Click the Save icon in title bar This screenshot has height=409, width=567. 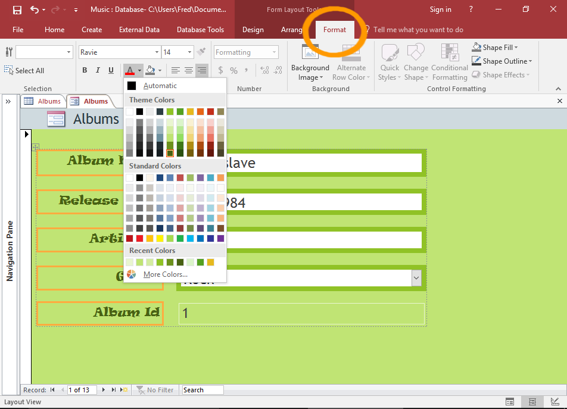[17, 10]
